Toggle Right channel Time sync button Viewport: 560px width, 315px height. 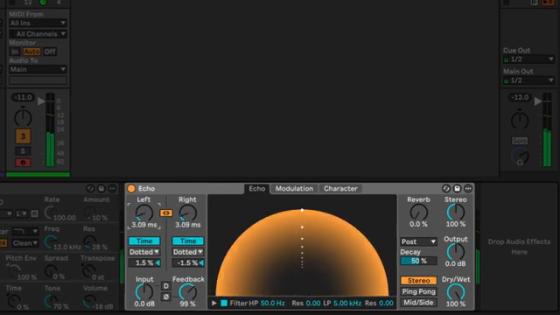tap(188, 241)
